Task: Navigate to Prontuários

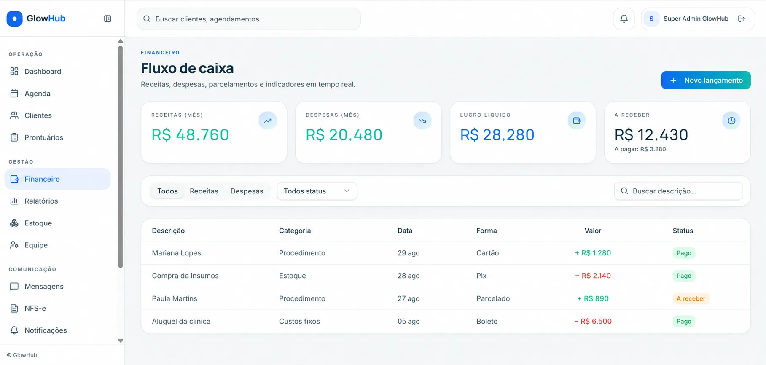Action: click(58, 137)
